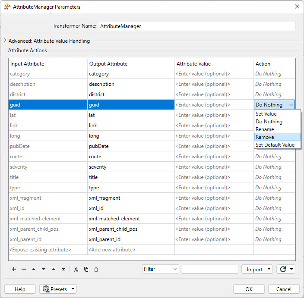Choose Set Value from action list
Viewport: 304px width, 298px height.
(x=277, y=114)
